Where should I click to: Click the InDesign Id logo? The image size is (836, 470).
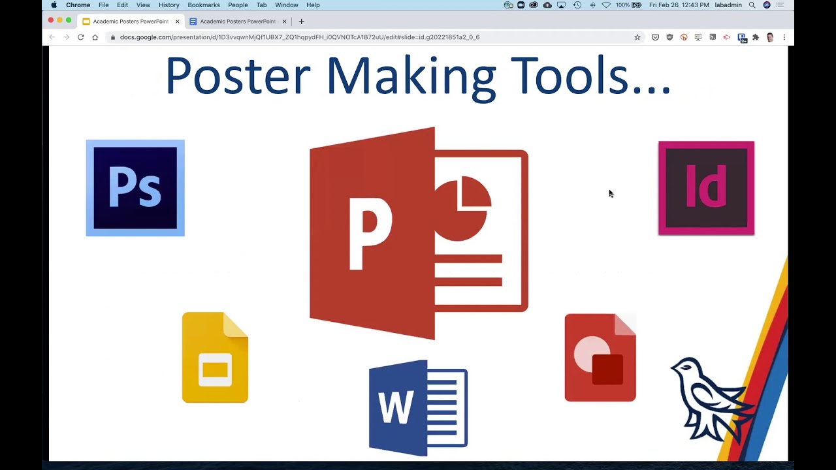[x=706, y=188]
